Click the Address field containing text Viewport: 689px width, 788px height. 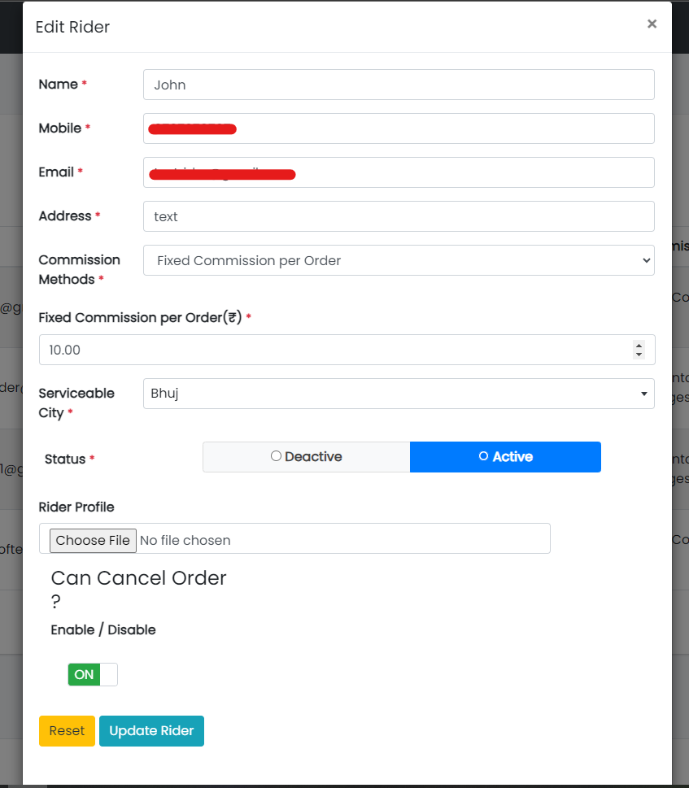pos(399,216)
